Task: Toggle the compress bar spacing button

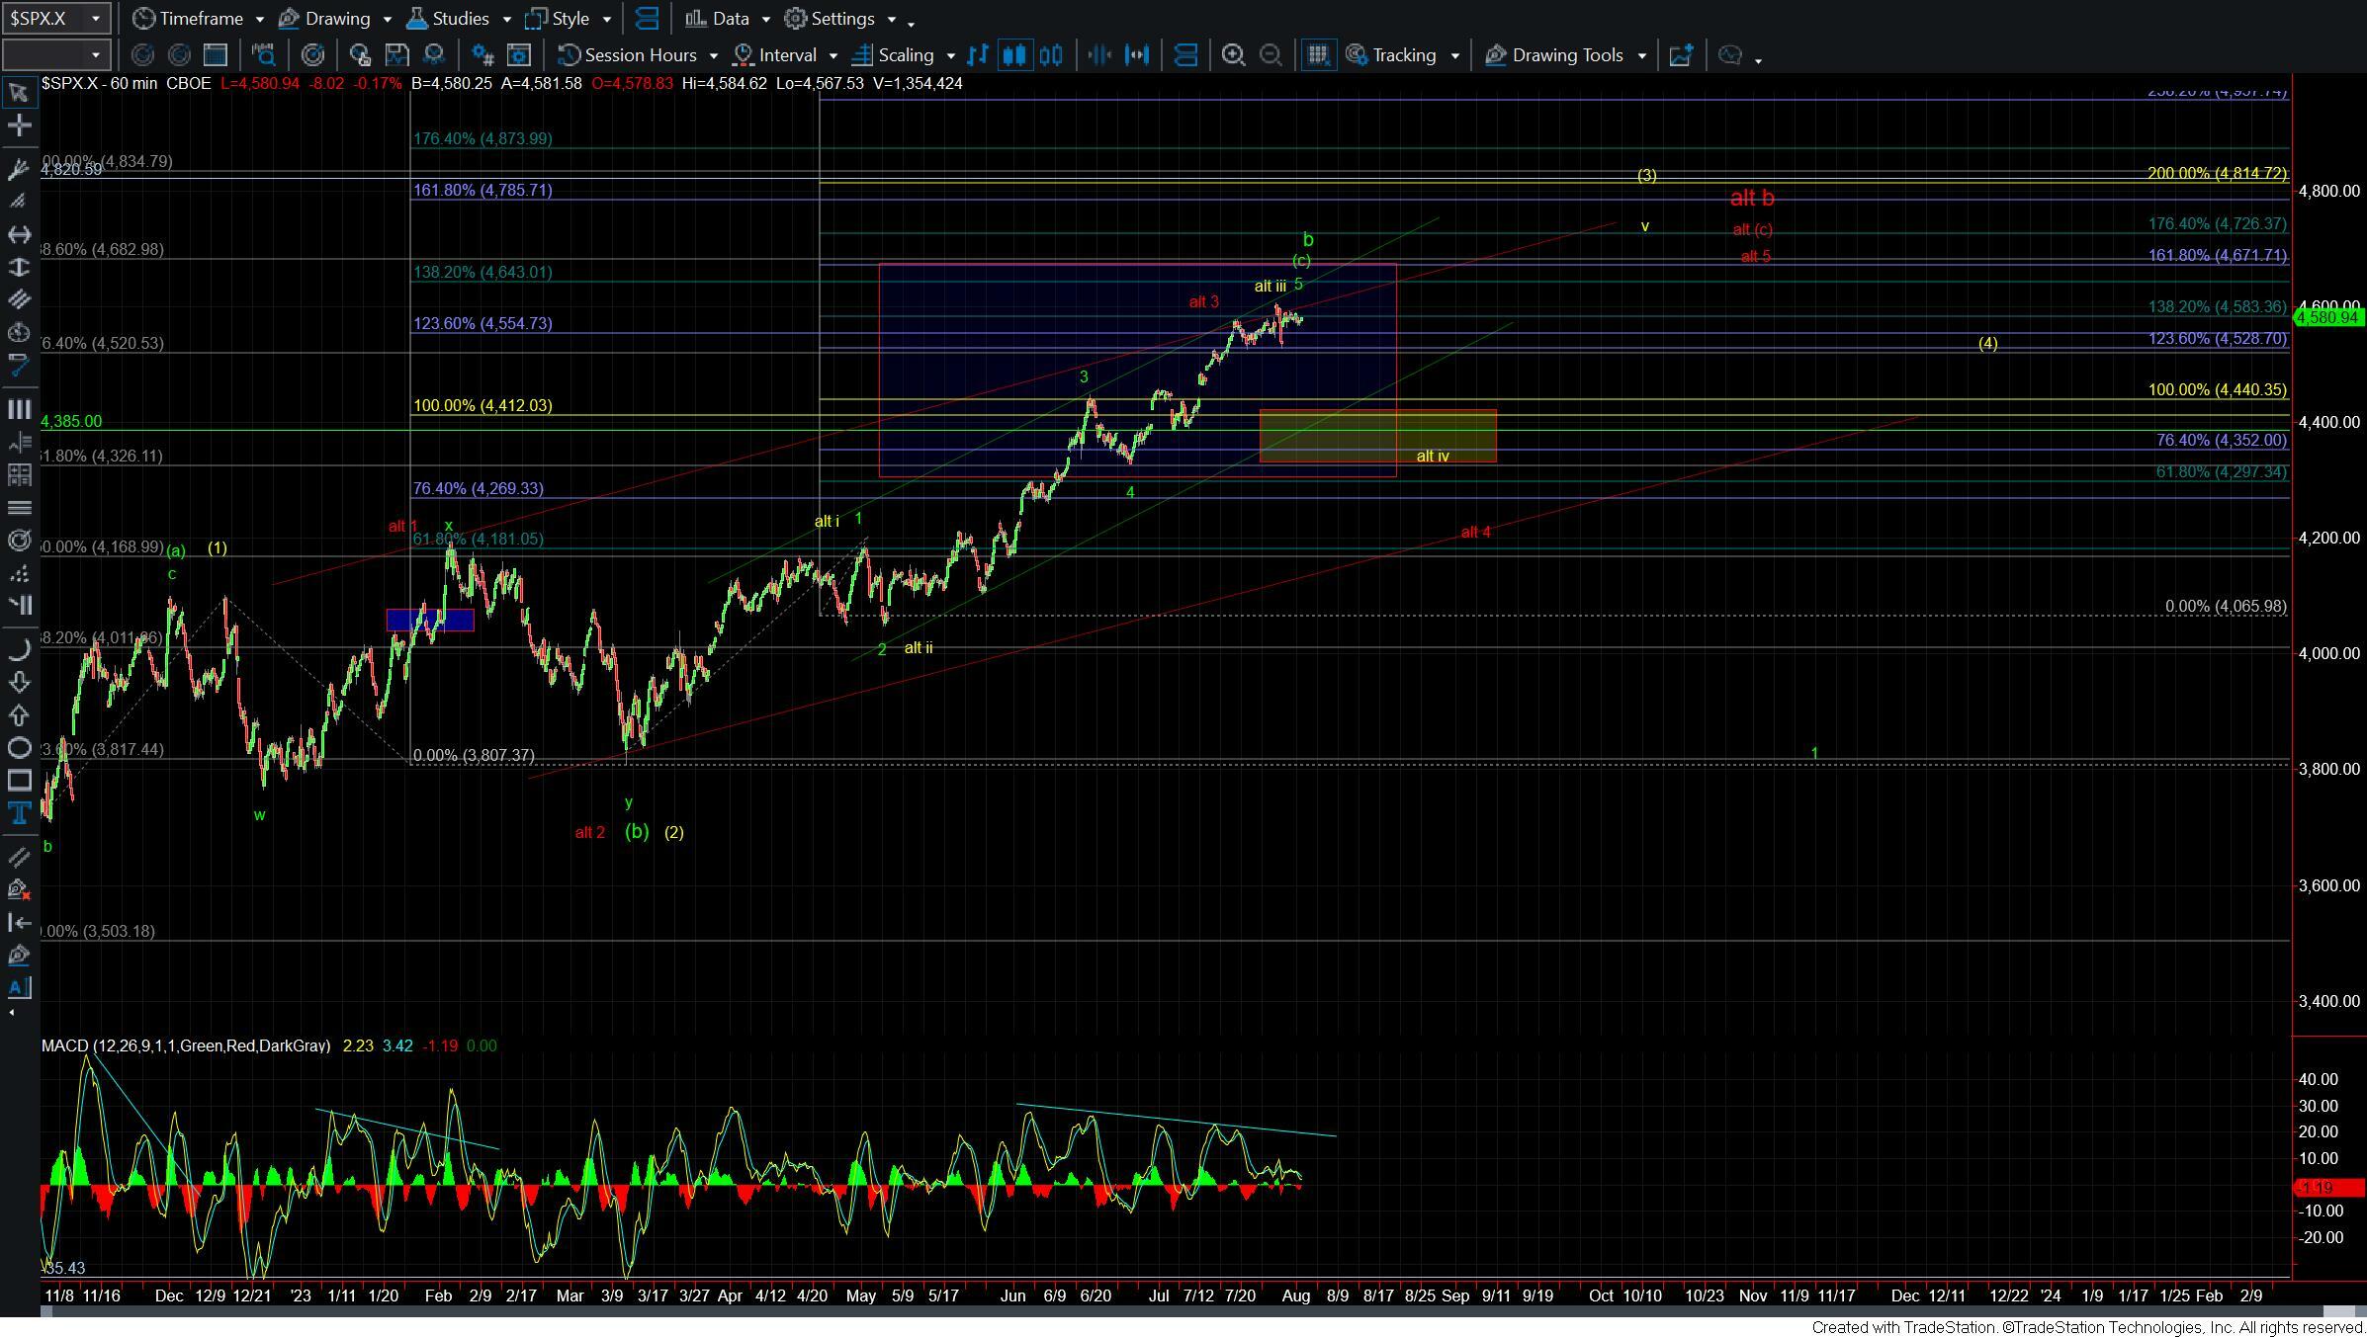Action: [1098, 55]
